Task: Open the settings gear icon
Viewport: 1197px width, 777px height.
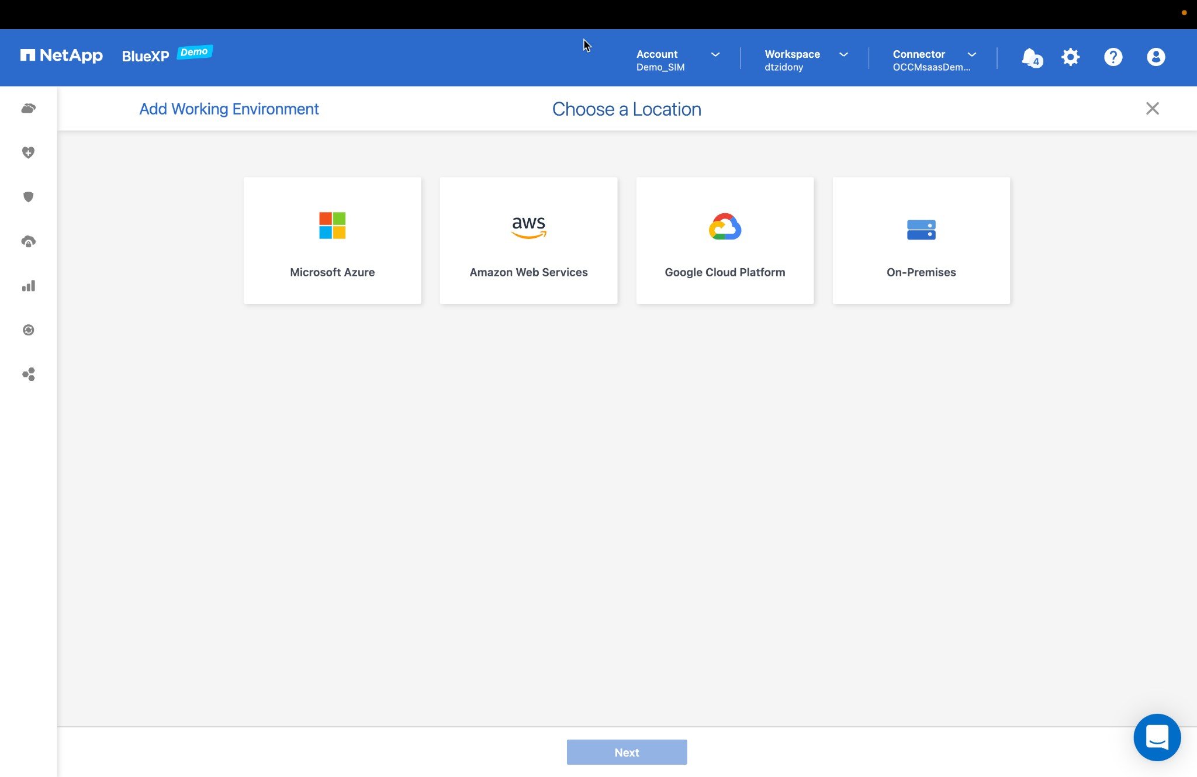Action: [x=1071, y=57]
